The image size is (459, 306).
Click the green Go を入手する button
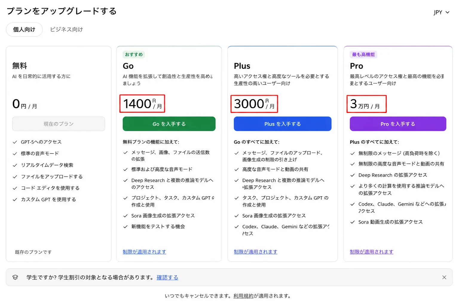tap(169, 124)
